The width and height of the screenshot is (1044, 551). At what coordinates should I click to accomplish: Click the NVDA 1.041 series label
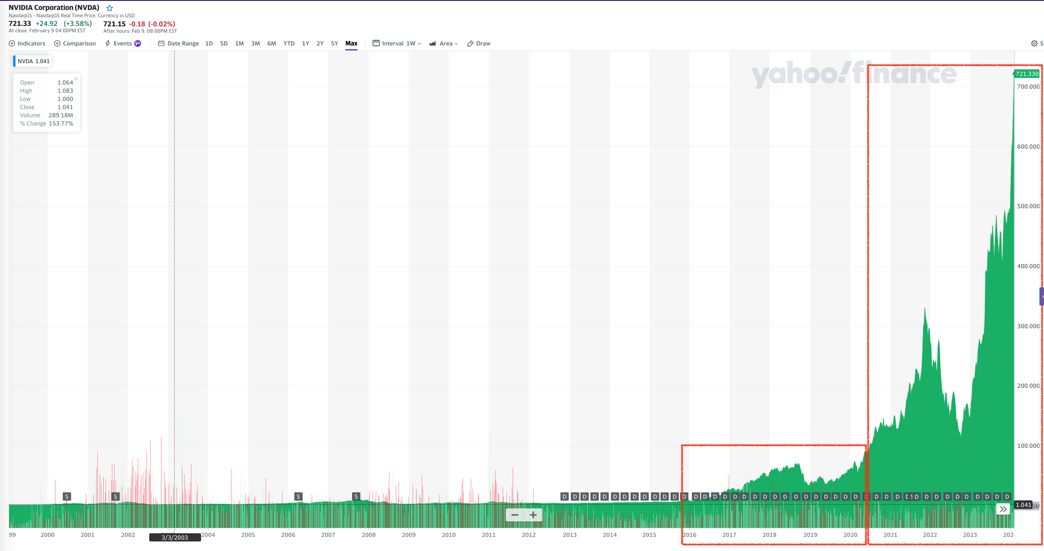[33, 61]
